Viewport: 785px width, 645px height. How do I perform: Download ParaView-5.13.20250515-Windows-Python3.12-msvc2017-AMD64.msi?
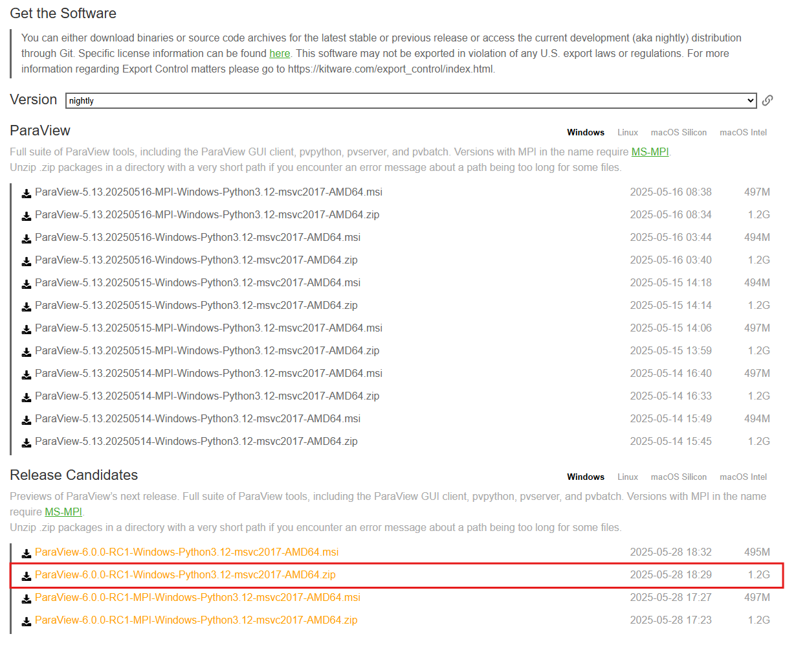tap(197, 282)
